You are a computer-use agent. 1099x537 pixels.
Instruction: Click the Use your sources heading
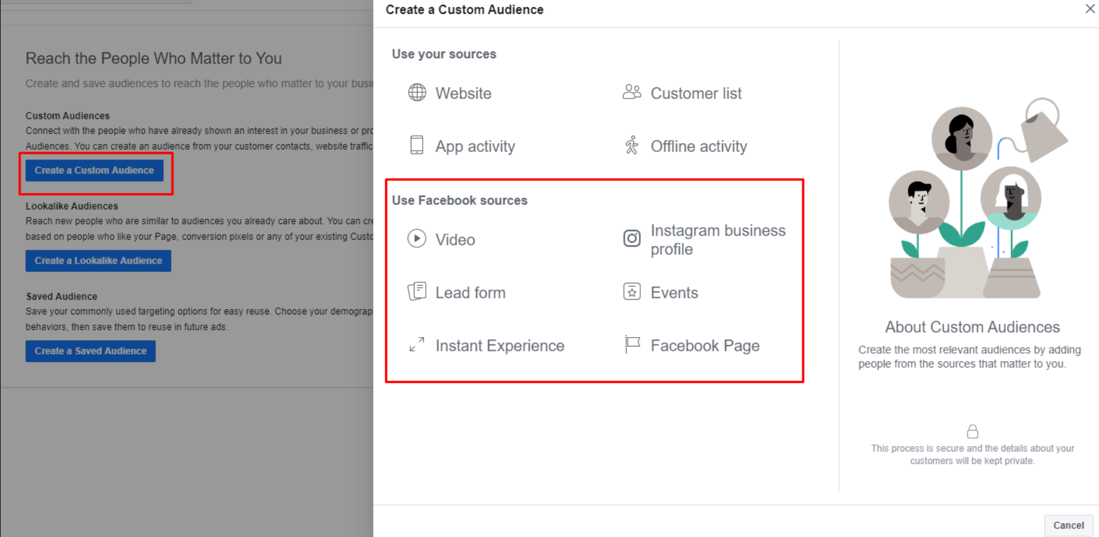(444, 54)
